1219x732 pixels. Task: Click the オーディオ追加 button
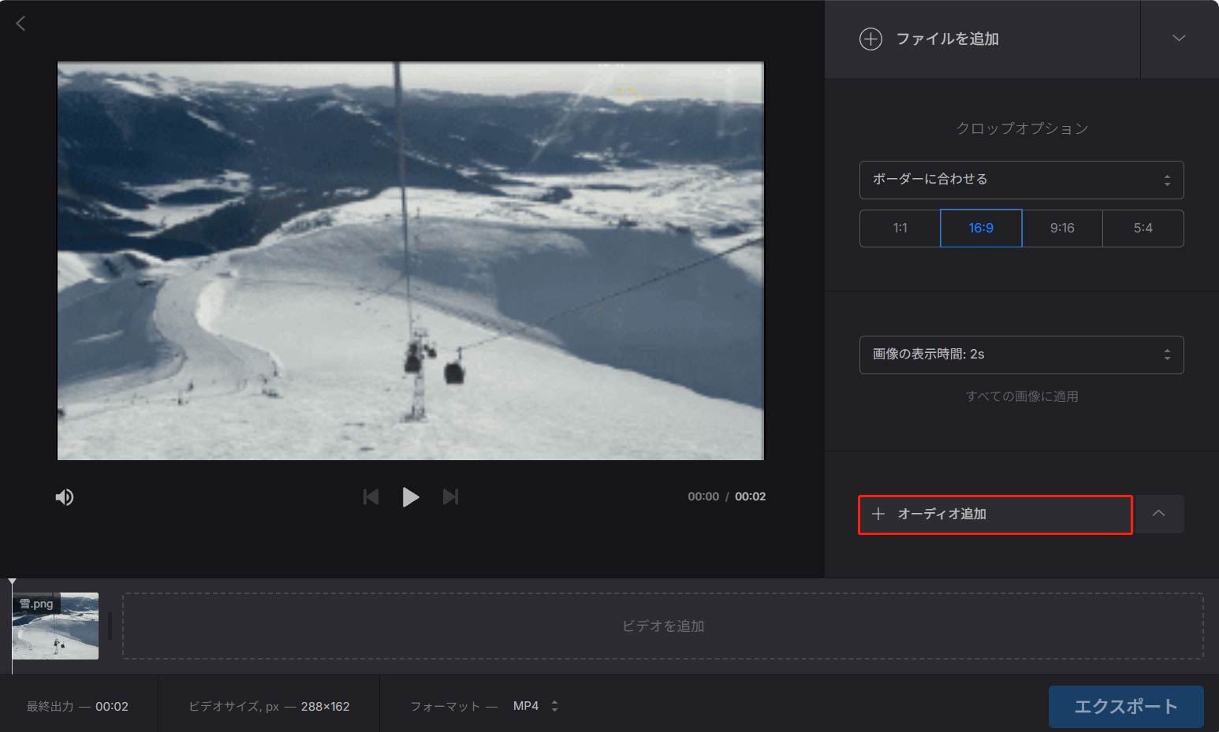[x=994, y=514]
